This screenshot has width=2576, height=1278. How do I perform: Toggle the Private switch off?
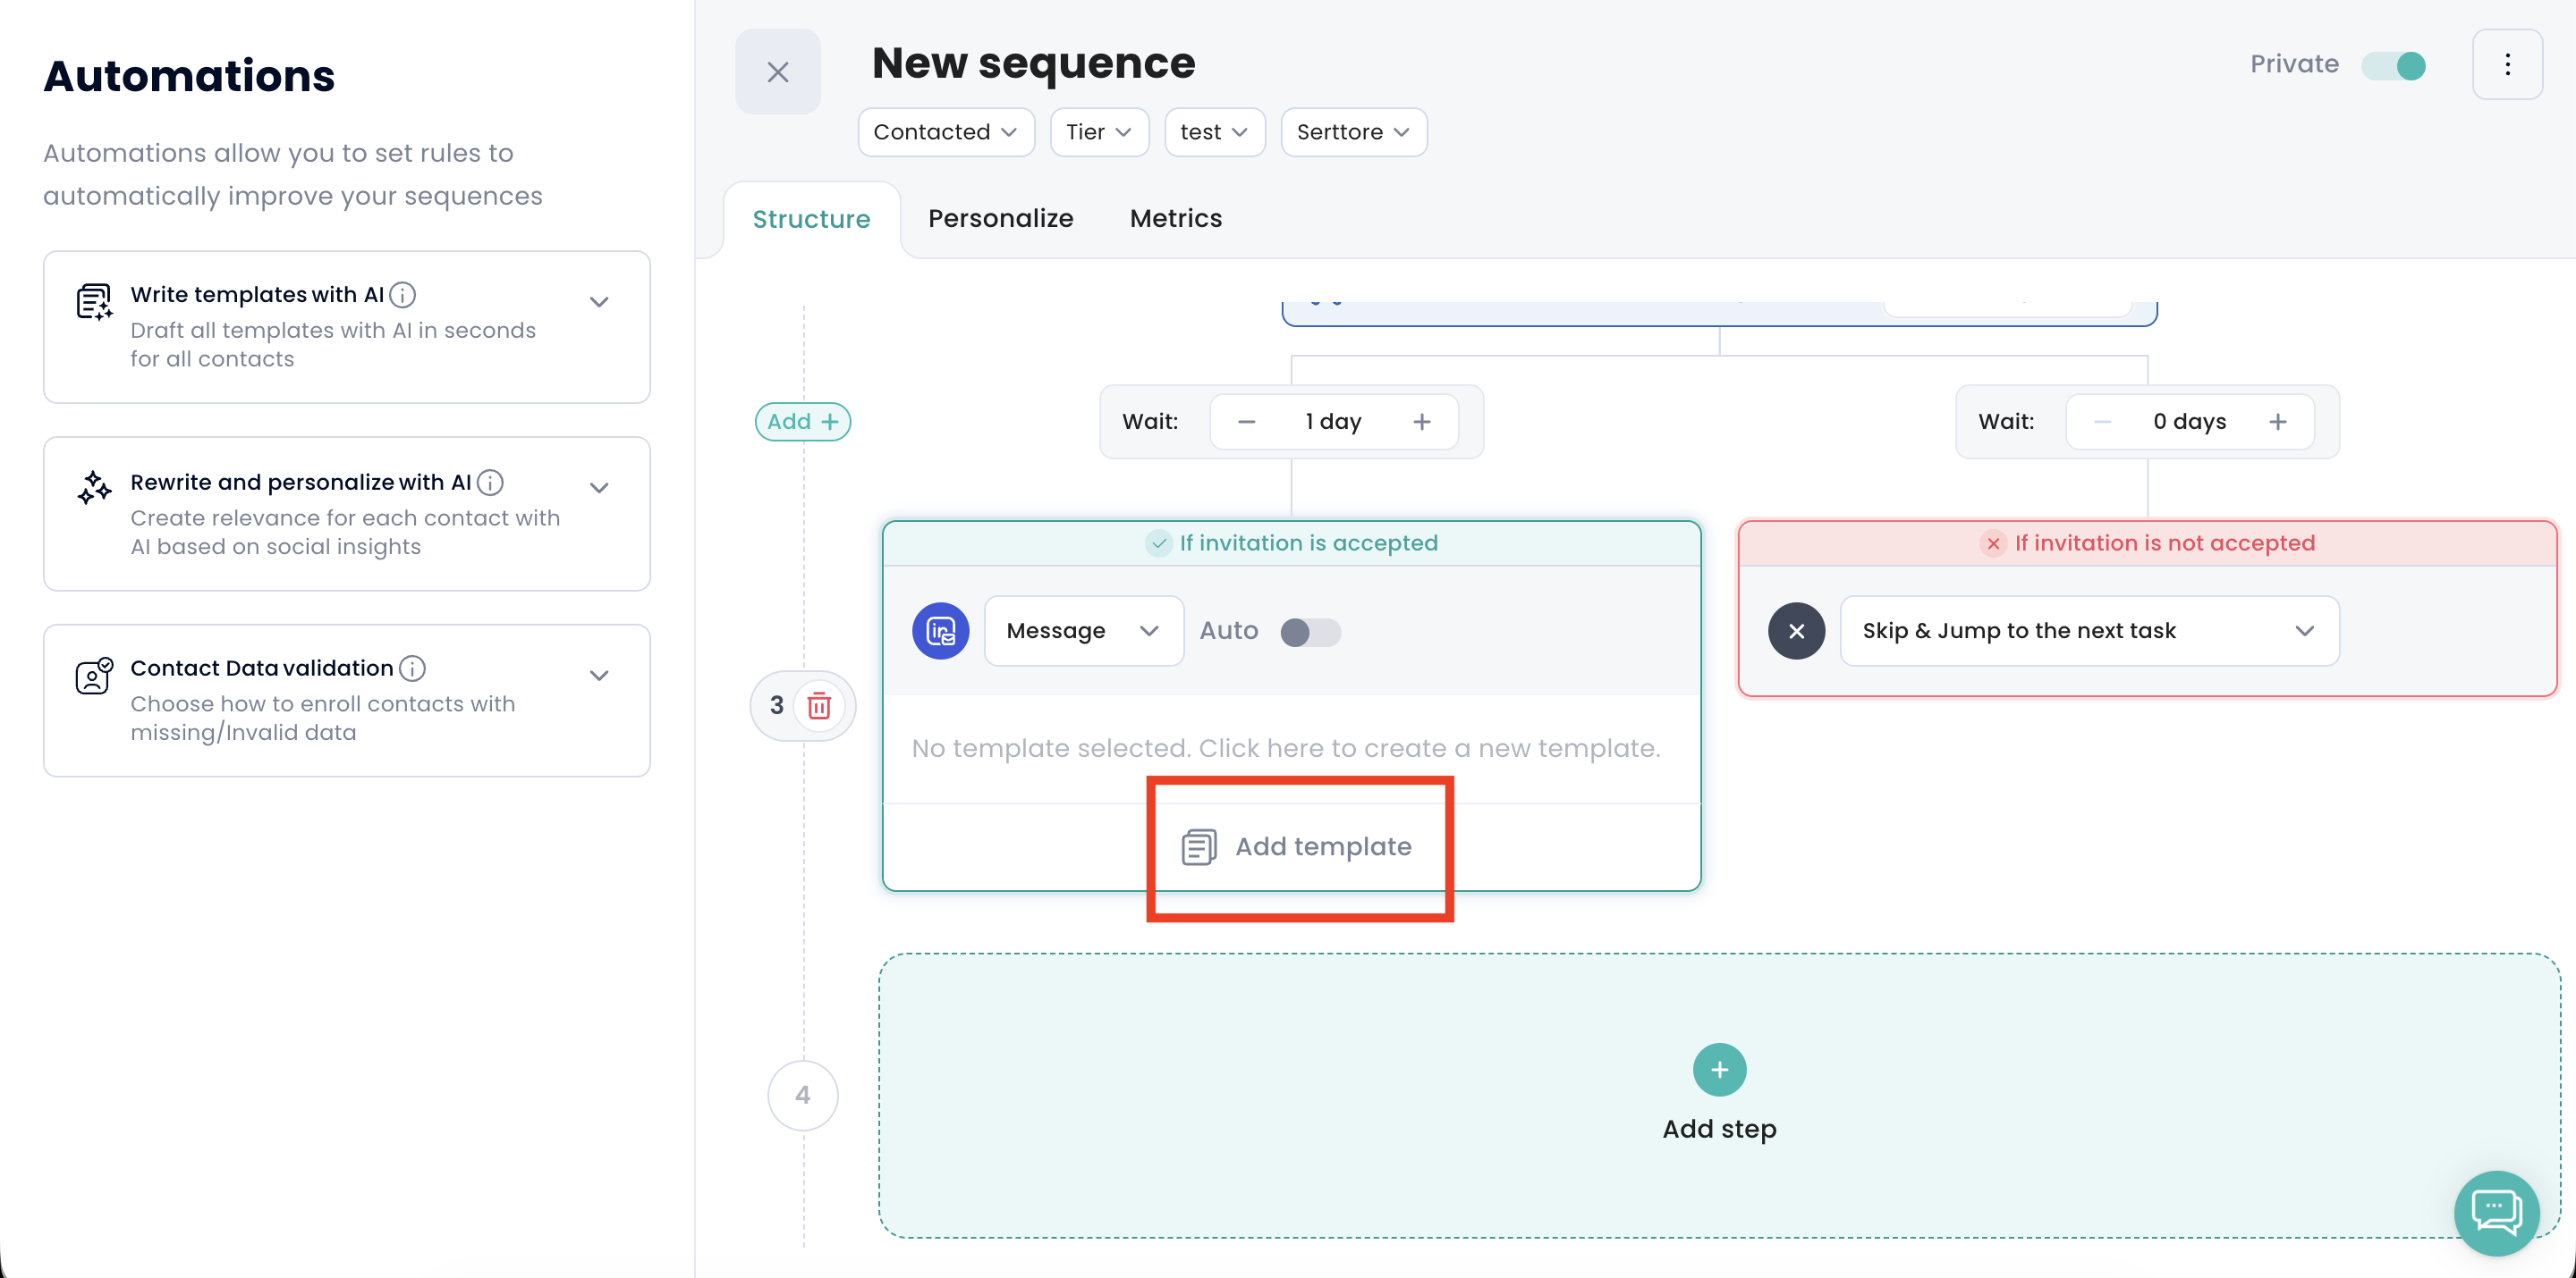2394,66
